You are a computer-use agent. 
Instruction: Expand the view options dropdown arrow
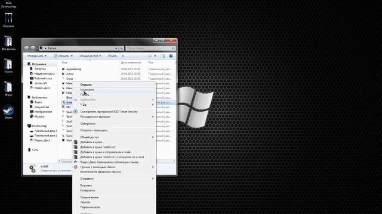click(x=155, y=56)
